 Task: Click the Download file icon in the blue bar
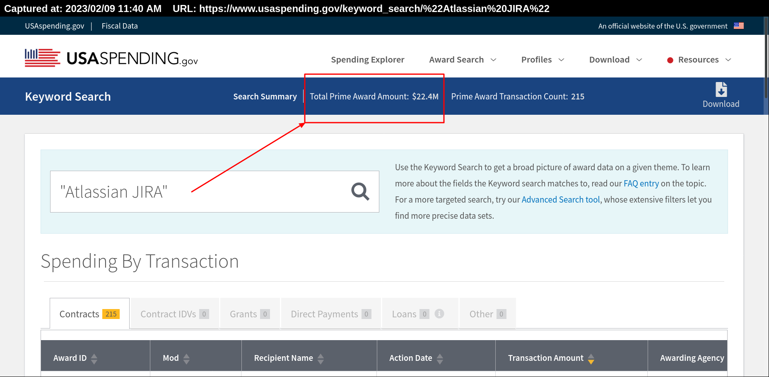721,89
